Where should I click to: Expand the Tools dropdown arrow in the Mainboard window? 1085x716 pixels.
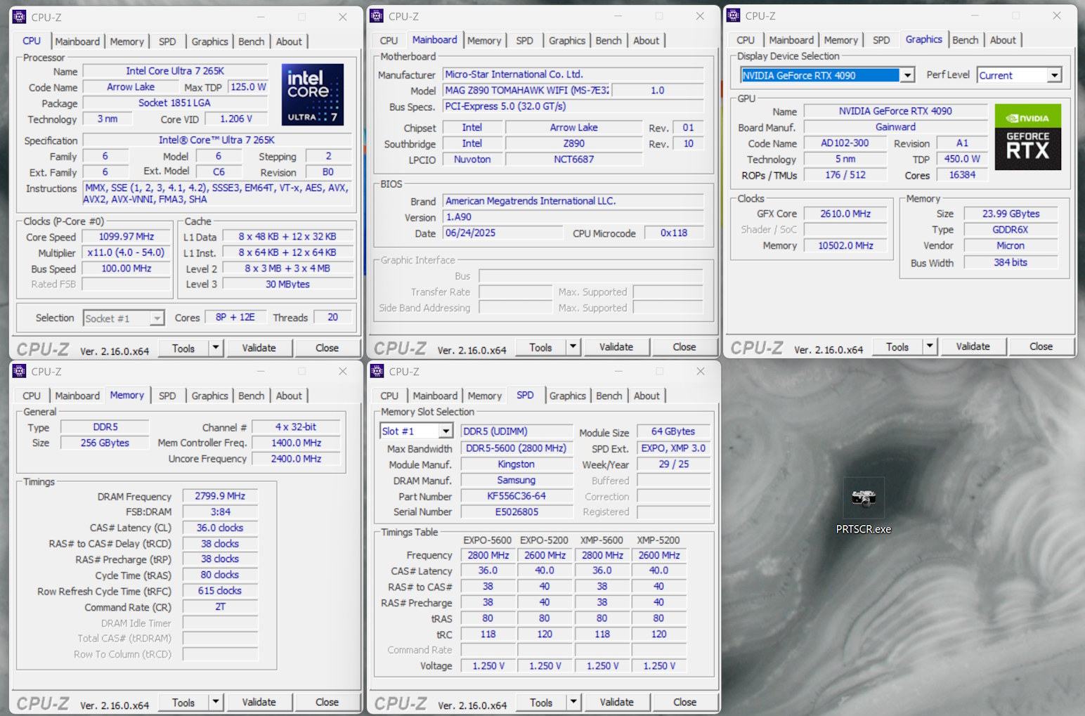tap(573, 347)
